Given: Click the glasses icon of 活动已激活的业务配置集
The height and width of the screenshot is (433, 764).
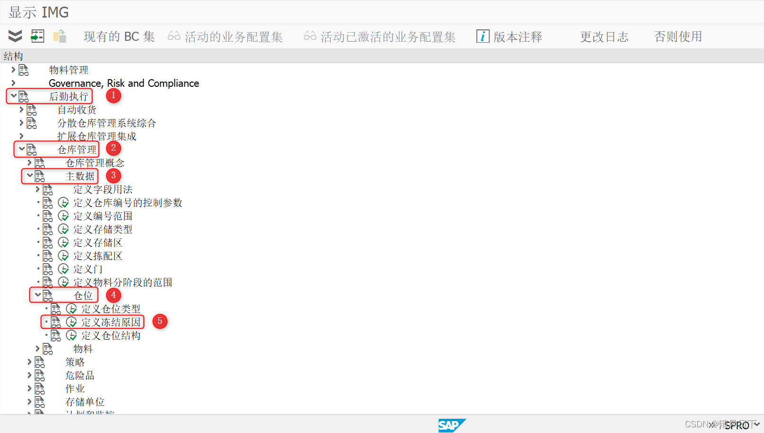Looking at the screenshot, I should coord(310,36).
